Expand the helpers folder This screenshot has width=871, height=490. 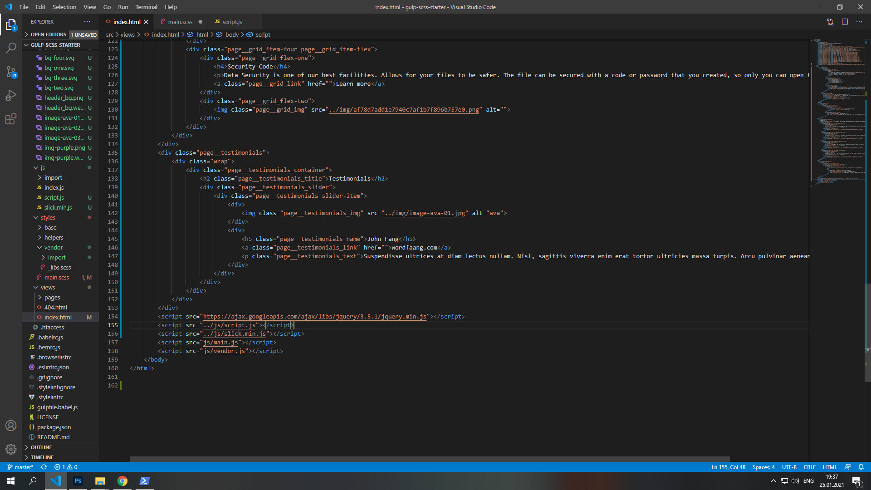coord(60,238)
